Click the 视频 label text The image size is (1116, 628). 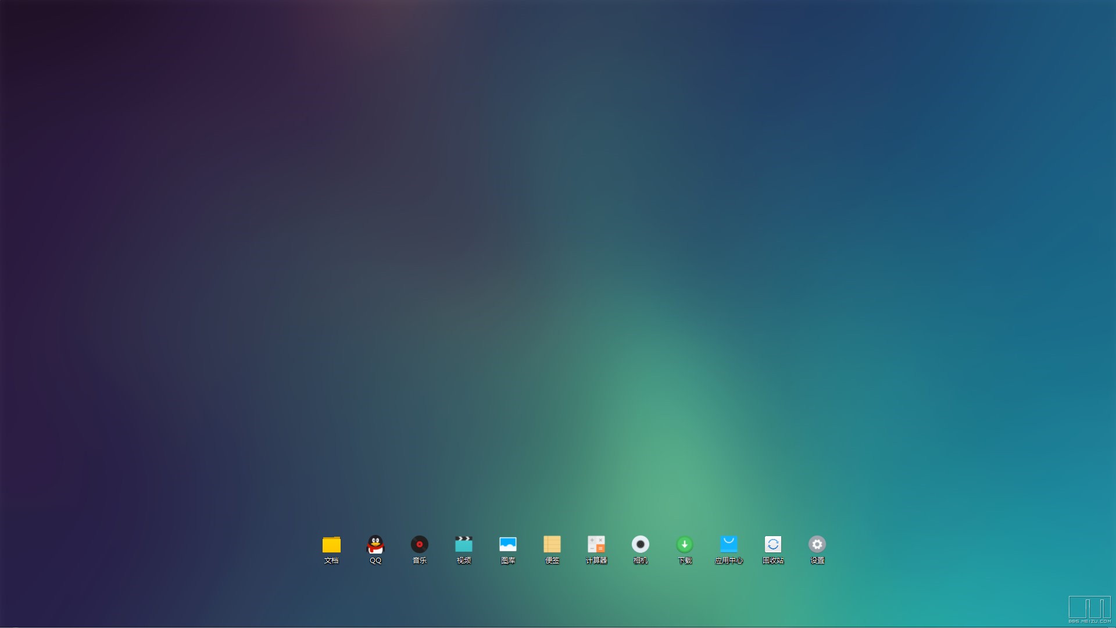[x=464, y=561]
